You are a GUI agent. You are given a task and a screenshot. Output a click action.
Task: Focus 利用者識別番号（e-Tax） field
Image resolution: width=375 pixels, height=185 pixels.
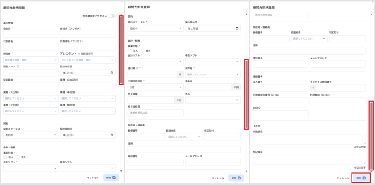[280, 101]
